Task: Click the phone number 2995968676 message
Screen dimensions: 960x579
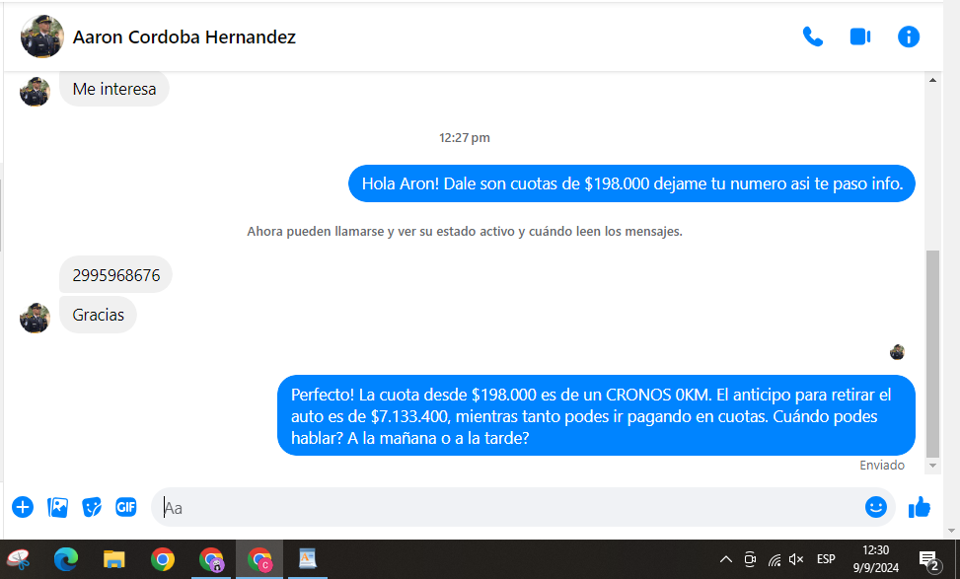Action: tap(116, 275)
